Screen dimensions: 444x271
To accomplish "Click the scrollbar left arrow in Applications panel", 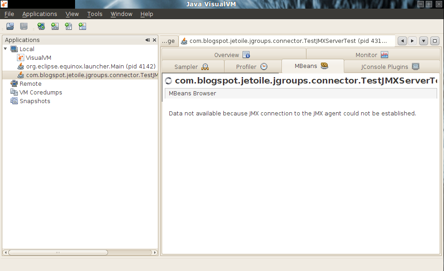I will [x=5, y=252].
